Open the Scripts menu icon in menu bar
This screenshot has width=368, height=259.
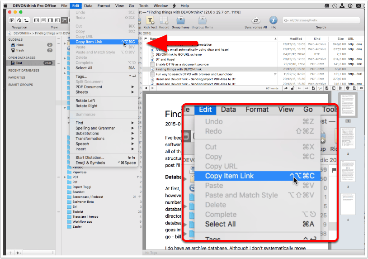[x=175, y=5]
